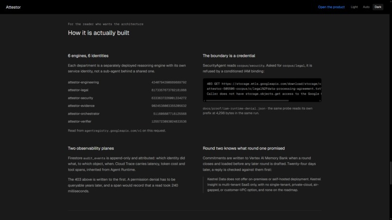Screen dimensions: 392x220
Task: Click the 'audit_events' inline code
Action: pyautogui.click(x=94, y=158)
